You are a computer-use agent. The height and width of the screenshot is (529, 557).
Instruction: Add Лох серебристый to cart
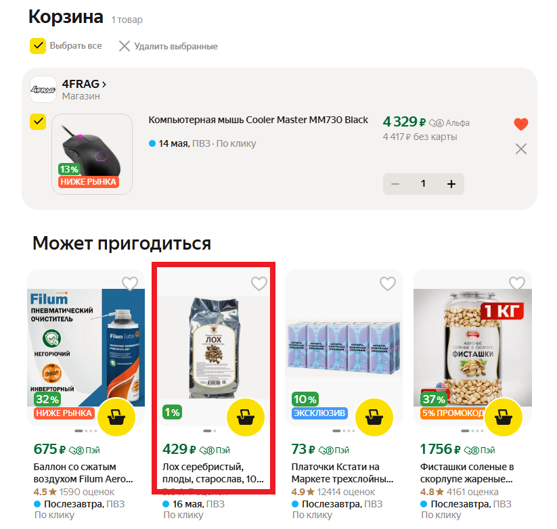(x=246, y=417)
